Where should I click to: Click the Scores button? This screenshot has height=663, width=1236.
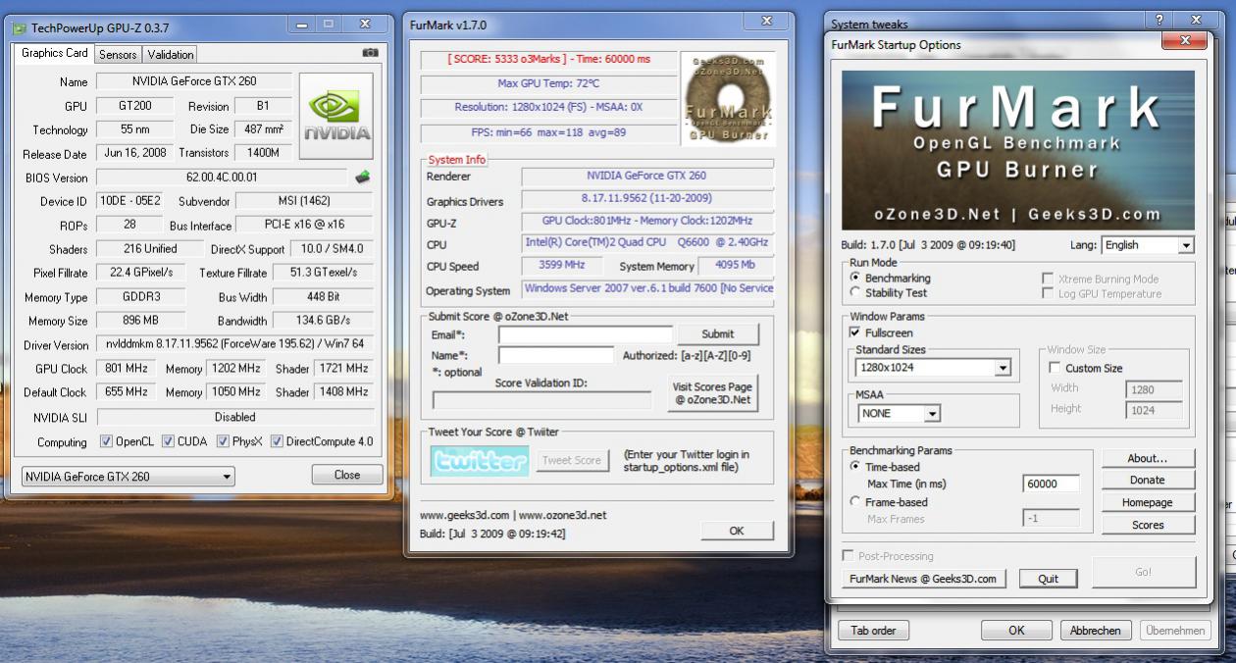pyautogui.click(x=1147, y=525)
